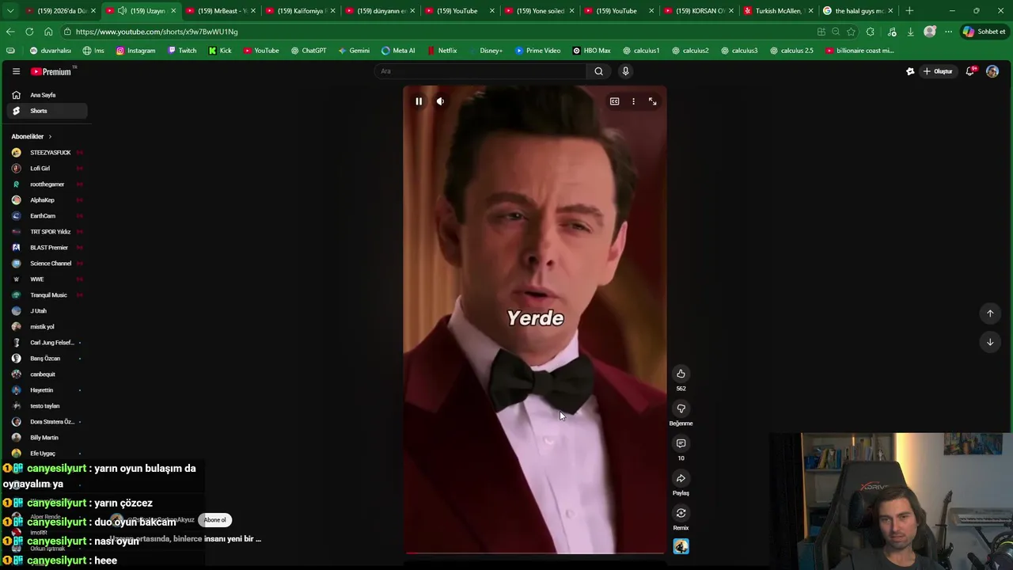Open Barış Özcan subscription

coord(47,359)
